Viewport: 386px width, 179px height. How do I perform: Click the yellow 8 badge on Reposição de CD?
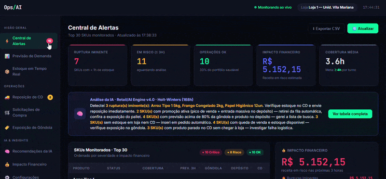click(x=50, y=97)
